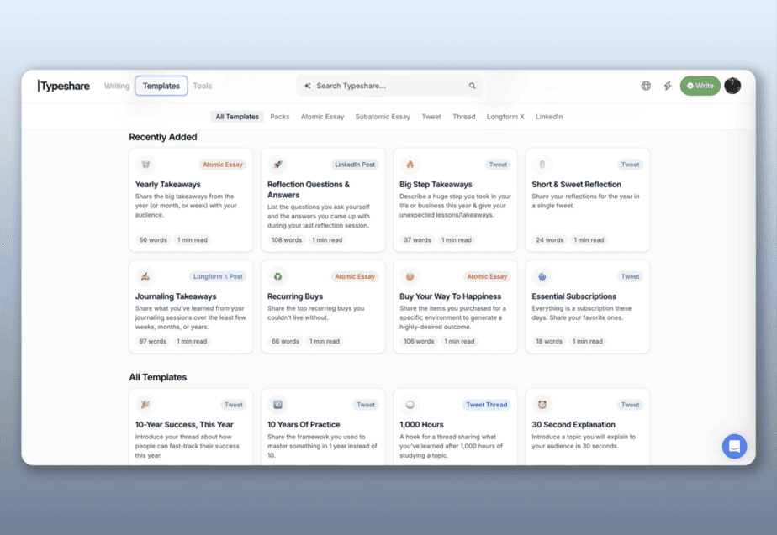777x535 pixels.
Task: Click the 18 words badge
Action: (549, 341)
